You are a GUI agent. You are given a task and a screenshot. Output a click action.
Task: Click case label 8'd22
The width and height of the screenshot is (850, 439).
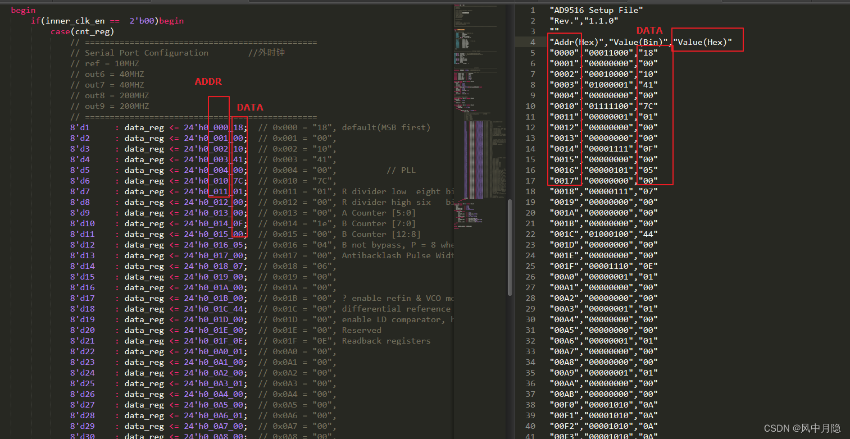pyautogui.click(x=83, y=351)
